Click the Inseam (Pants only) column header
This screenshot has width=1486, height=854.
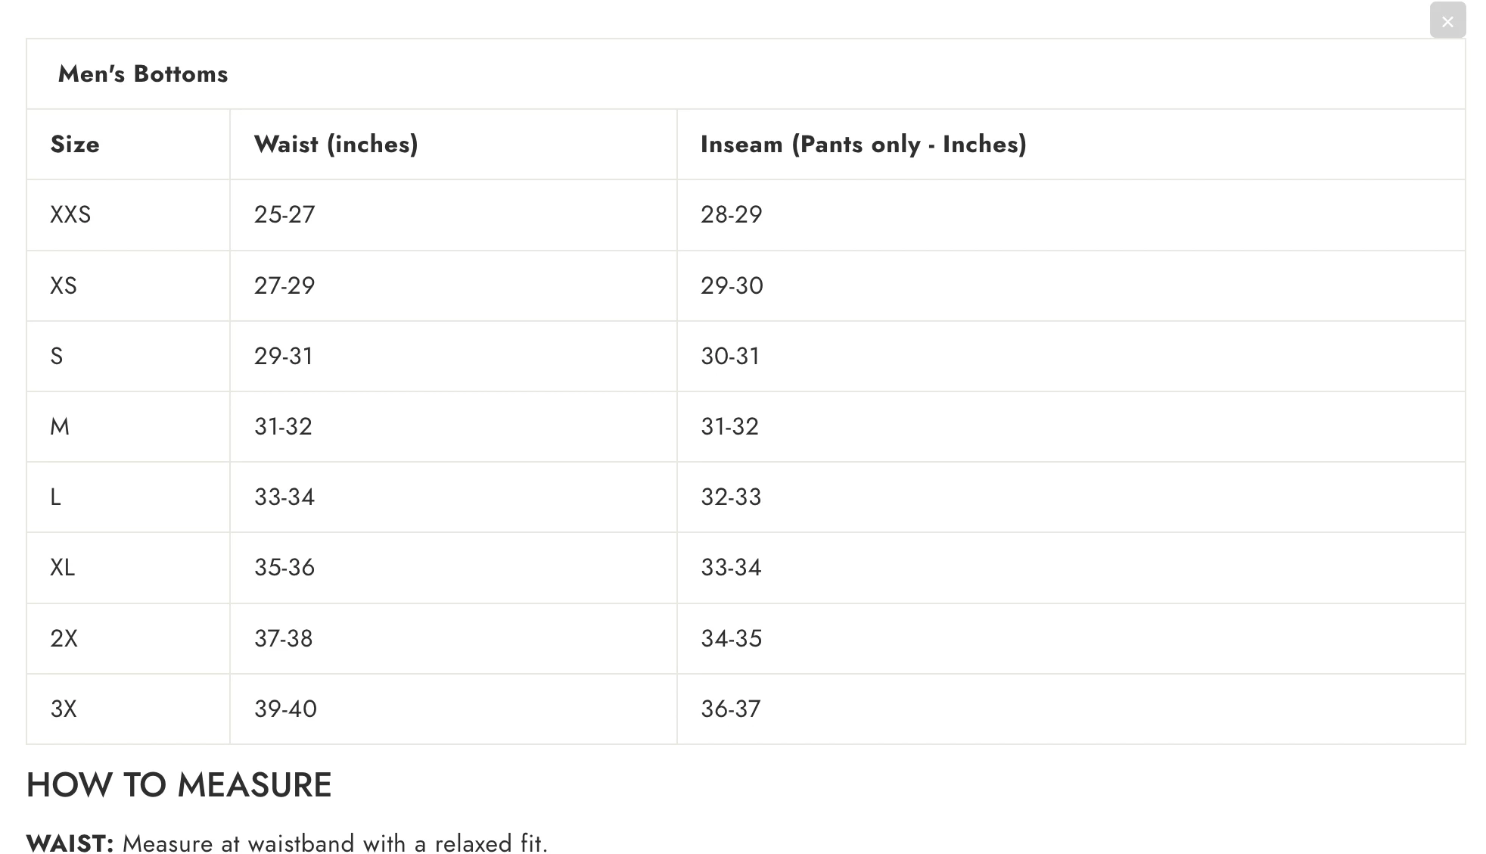[863, 145]
